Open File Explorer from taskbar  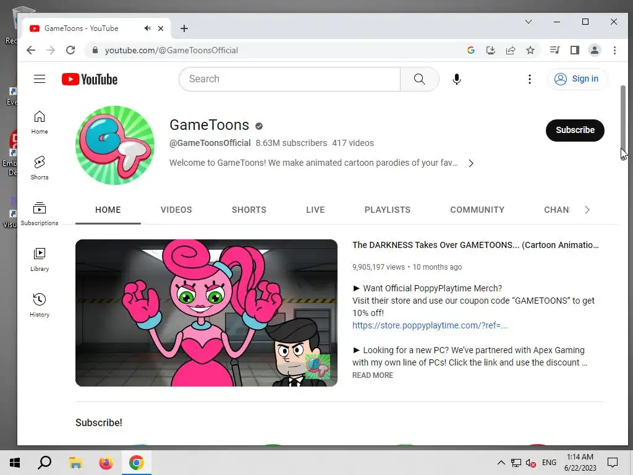click(75, 463)
